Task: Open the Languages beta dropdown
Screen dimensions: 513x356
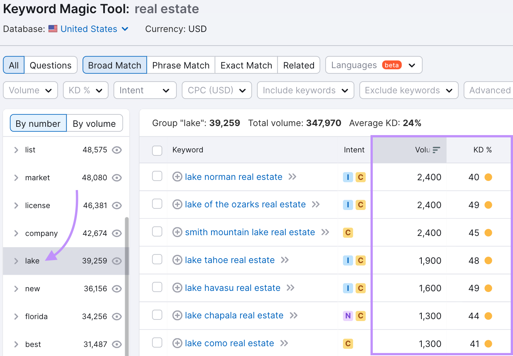Action: coord(374,65)
